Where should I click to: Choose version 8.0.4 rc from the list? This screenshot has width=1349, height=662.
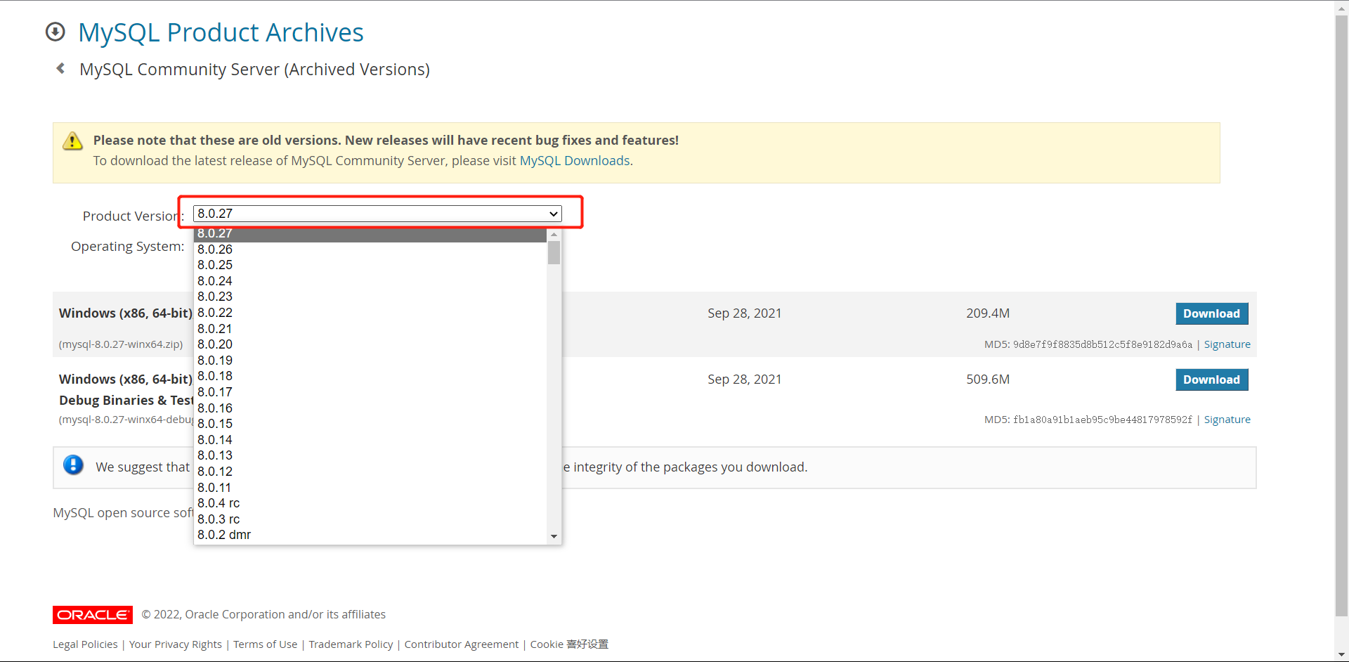pyautogui.click(x=370, y=503)
